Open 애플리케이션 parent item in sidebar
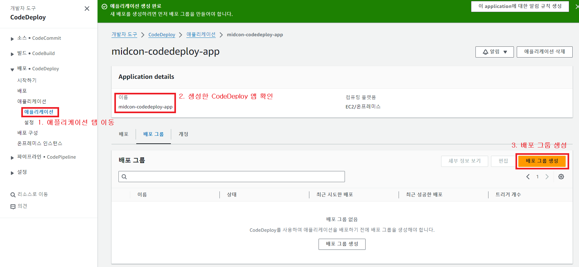 click(32, 101)
